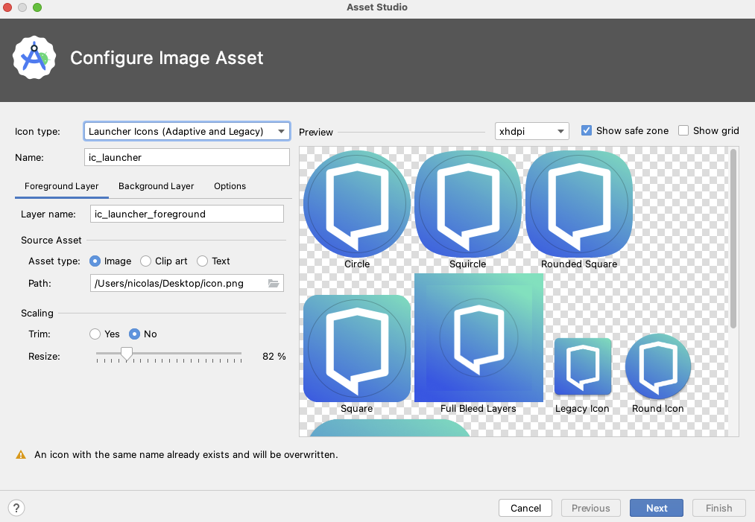755x522 pixels.
Task: Click the Resize slider handle
Action: pos(127,354)
